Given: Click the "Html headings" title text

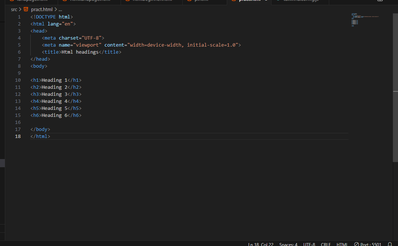Looking at the screenshot, I should (x=80, y=52).
